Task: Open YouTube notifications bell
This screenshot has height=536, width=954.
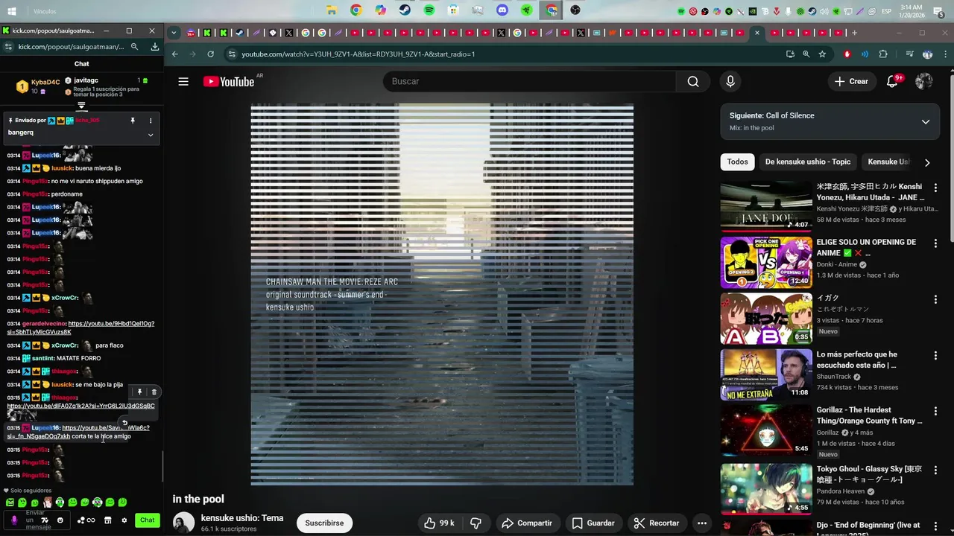Action: 892,82
